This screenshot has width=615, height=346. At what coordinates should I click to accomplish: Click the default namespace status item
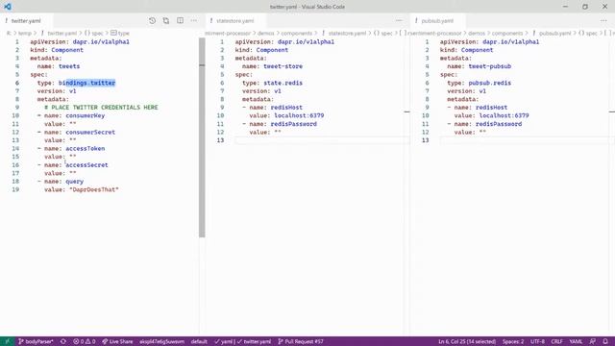click(x=199, y=341)
